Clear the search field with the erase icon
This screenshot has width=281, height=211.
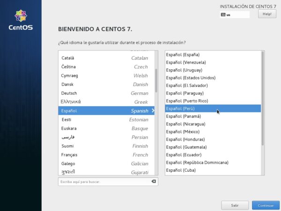tap(154, 182)
